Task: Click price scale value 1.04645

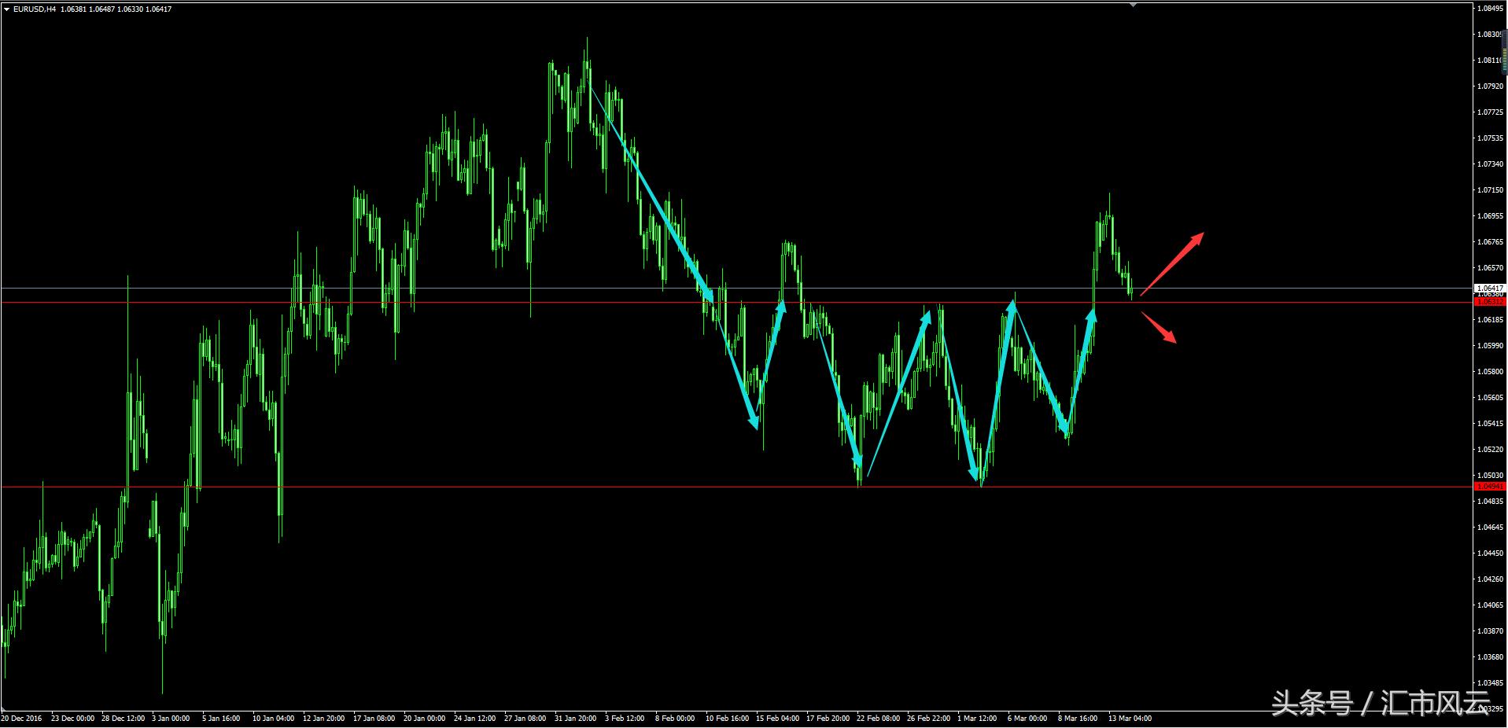Action: [1490, 528]
